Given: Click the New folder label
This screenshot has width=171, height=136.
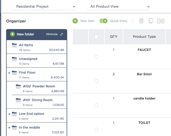Looking at the screenshot, I should click(25, 34).
